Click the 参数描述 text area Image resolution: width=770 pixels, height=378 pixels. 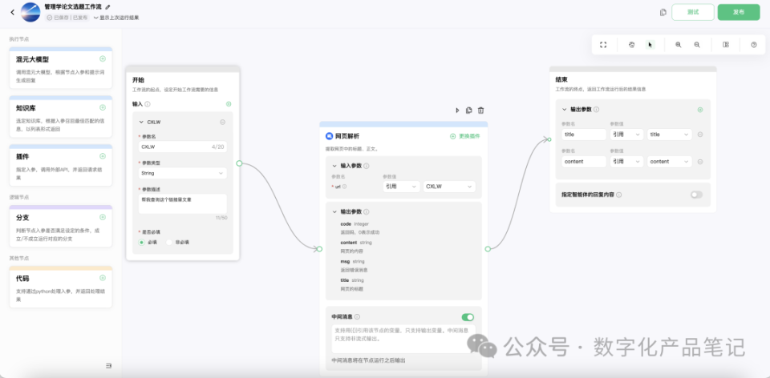(183, 203)
